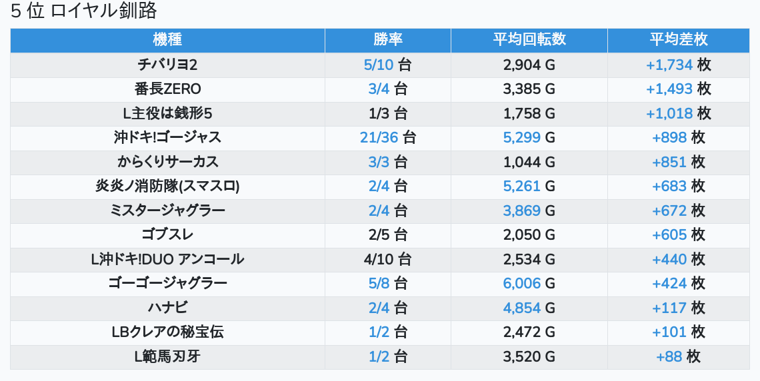Select the からくりサーカス entry

tap(167, 162)
